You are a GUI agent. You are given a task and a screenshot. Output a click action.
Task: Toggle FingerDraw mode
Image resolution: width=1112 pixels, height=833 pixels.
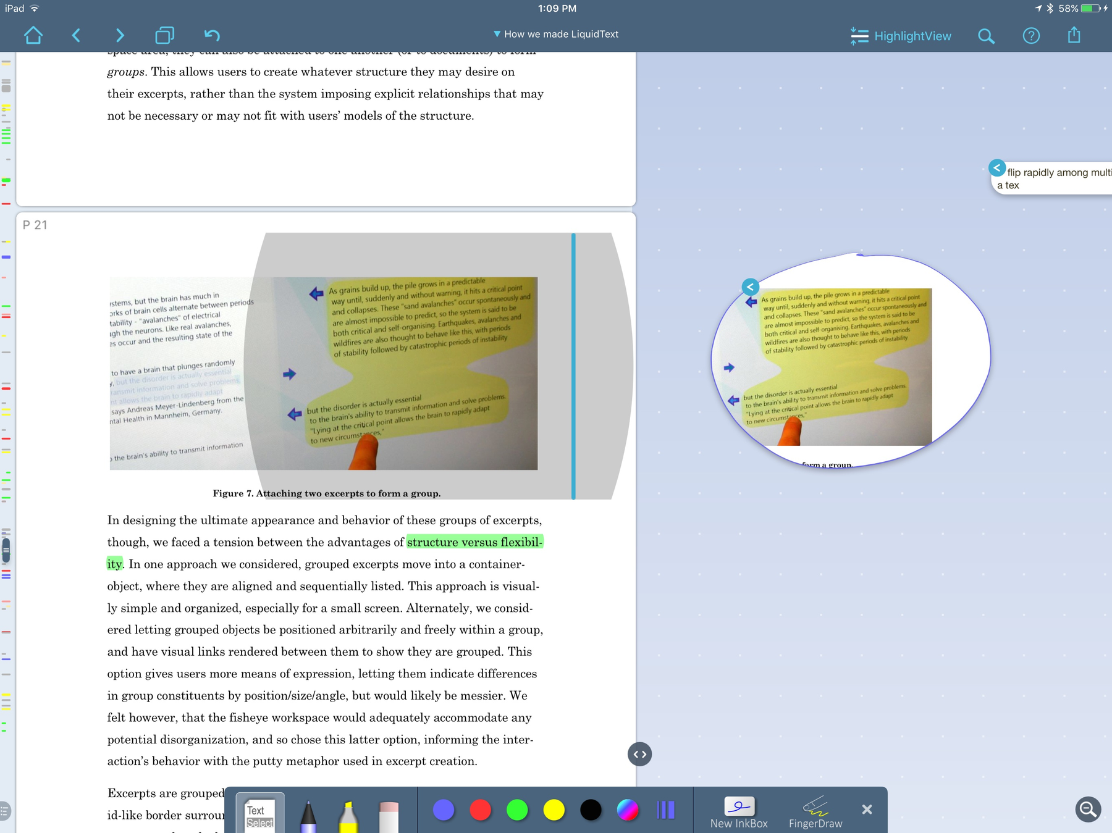click(815, 812)
